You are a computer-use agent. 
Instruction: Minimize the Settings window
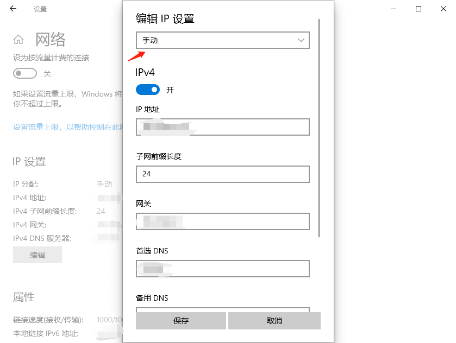[x=393, y=9]
